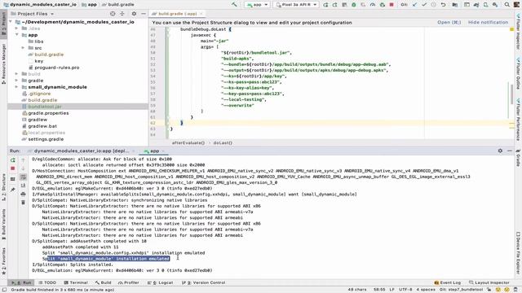Click the Run app icon in toolbar
The image size is (522, 293).
tap(325, 5)
